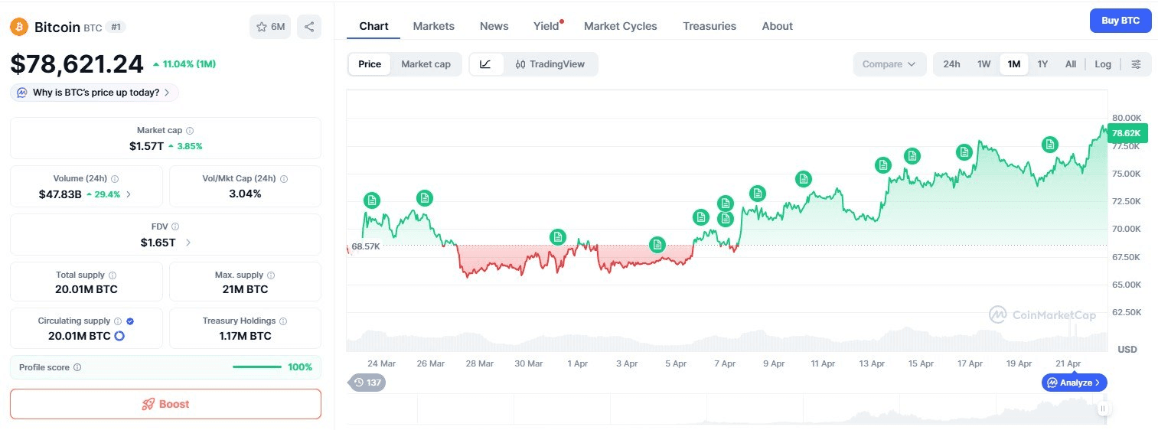The image size is (1158, 430).
Task: Click the share icon next to Bitcoin
Action: 309,27
